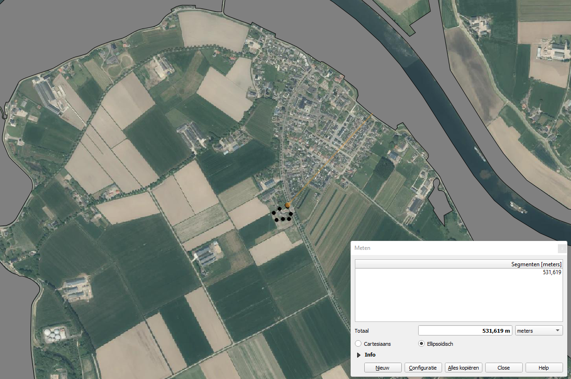Click the Segmenten [meters] column header

coord(458,264)
